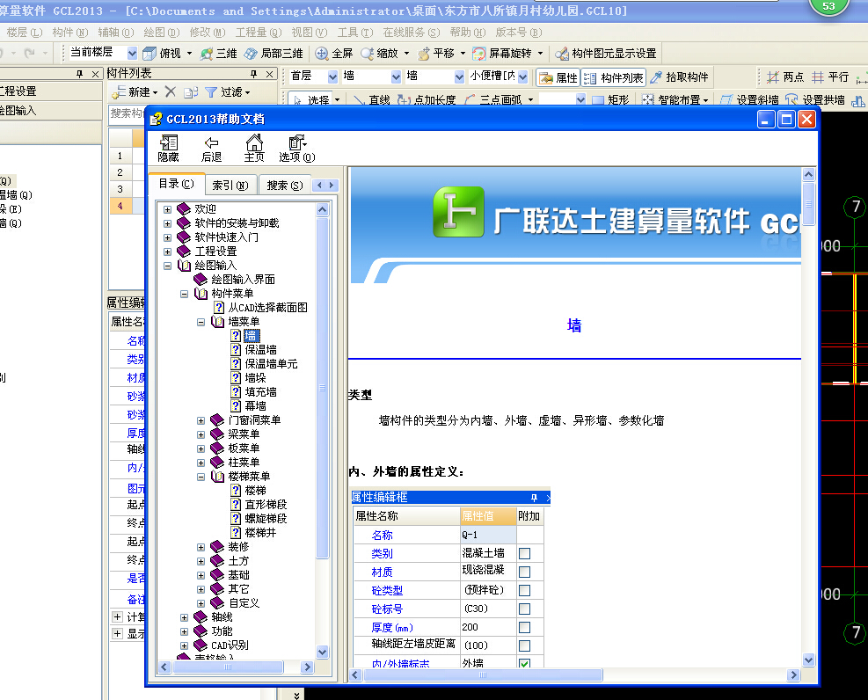The height and width of the screenshot is (700, 868).
Task: Click 点加长度 draw button
Action: (x=427, y=99)
